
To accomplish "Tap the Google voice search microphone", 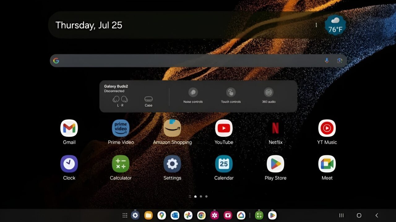I will pyautogui.click(x=327, y=61).
